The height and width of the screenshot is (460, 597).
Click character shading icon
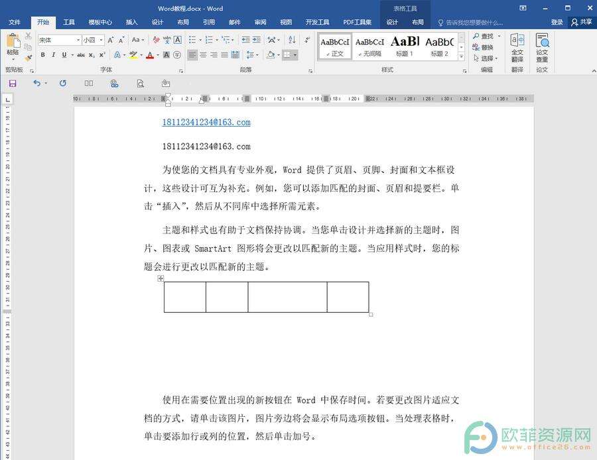tap(166, 55)
